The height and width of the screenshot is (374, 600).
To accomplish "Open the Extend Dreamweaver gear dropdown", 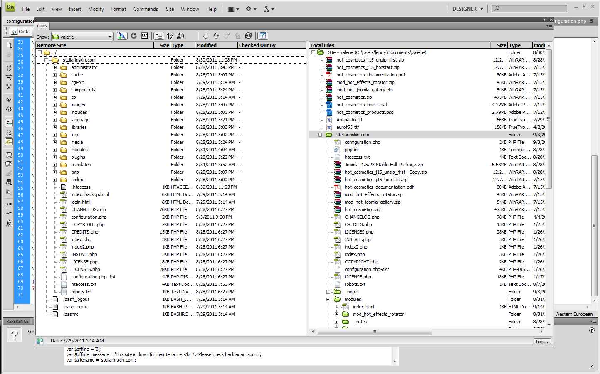I will click(x=251, y=9).
